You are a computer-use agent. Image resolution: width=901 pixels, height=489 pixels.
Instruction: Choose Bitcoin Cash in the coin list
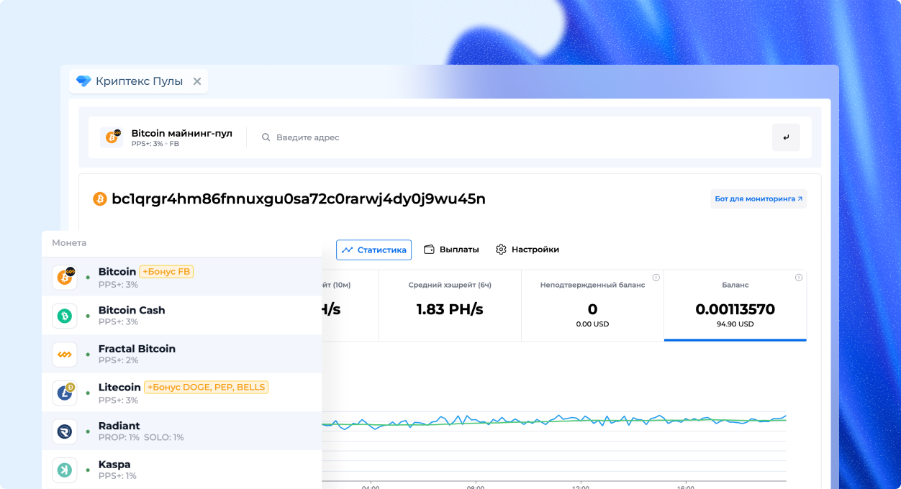(x=181, y=316)
